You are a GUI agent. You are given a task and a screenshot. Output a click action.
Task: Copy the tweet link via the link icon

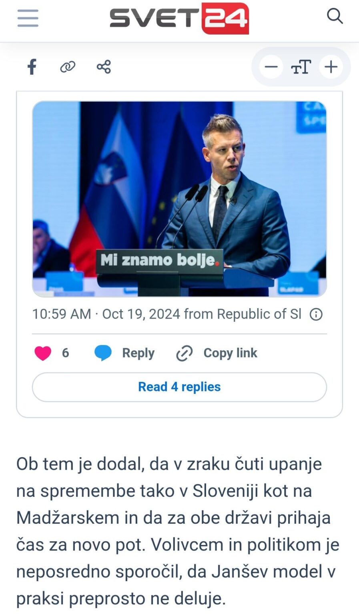pos(184,353)
